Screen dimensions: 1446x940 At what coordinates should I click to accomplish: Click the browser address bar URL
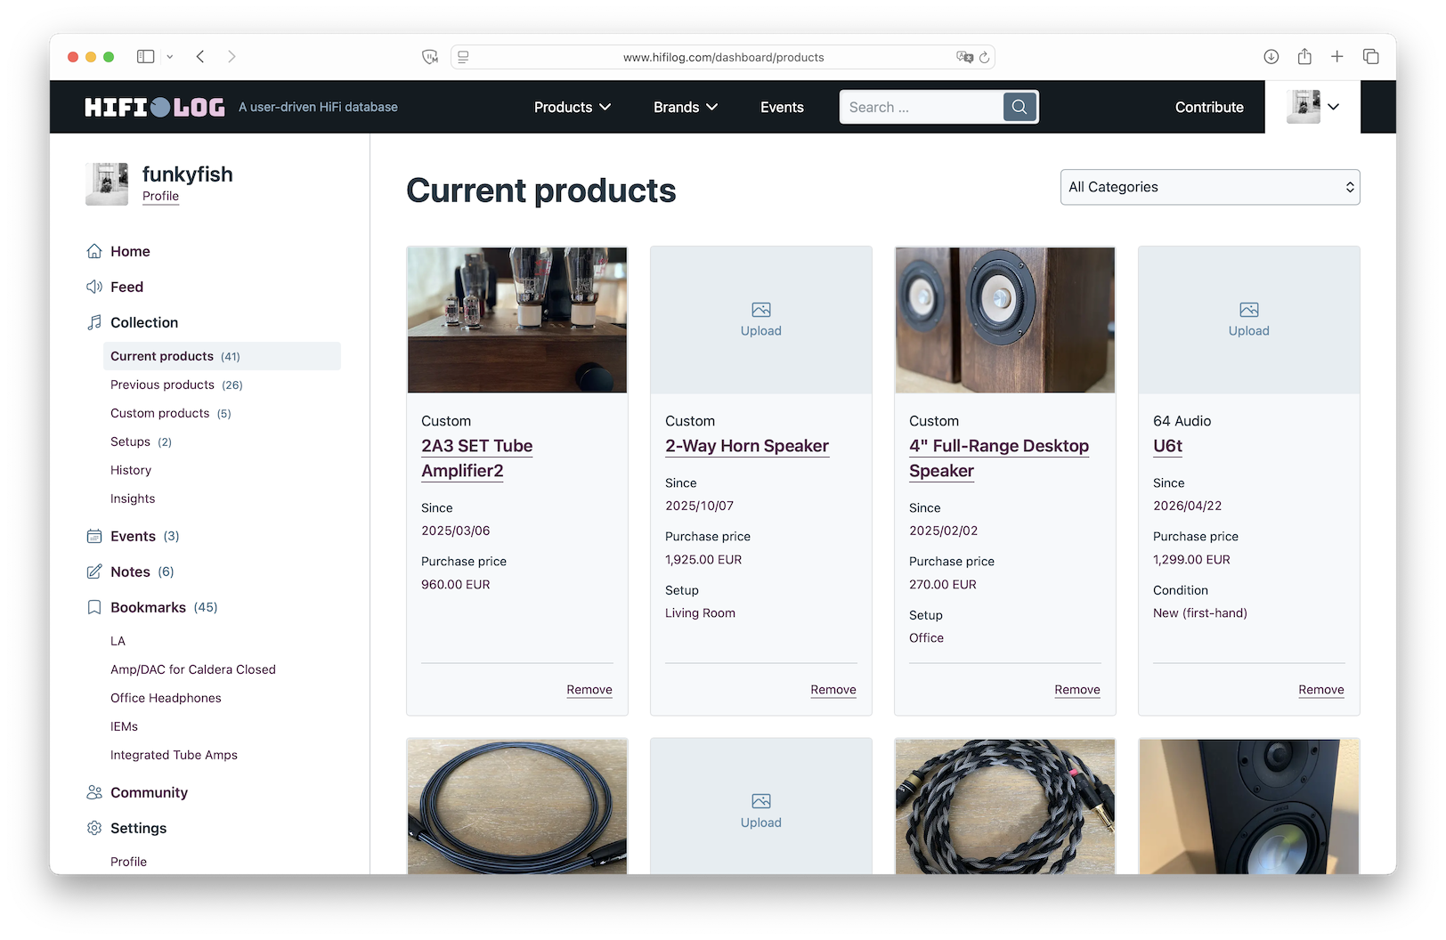(723, 57)
